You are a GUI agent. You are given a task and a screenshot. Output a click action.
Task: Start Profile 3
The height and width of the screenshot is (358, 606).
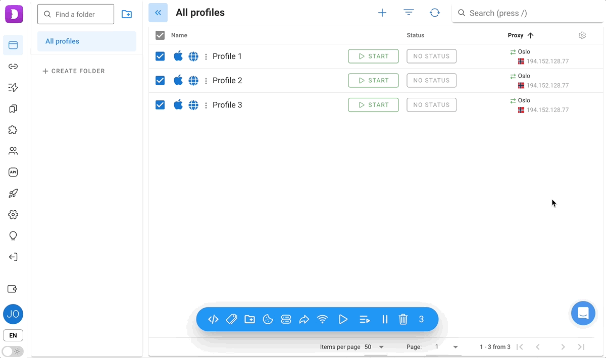tap(373, 105)
